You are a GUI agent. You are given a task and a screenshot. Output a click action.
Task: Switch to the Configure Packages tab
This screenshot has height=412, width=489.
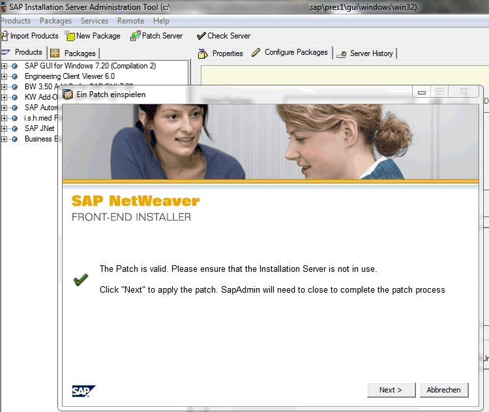(x=289, y=52)
